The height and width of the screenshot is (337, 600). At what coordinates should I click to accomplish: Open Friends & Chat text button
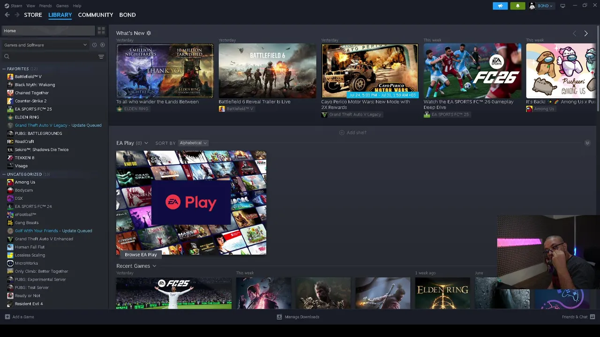[575, 317]
